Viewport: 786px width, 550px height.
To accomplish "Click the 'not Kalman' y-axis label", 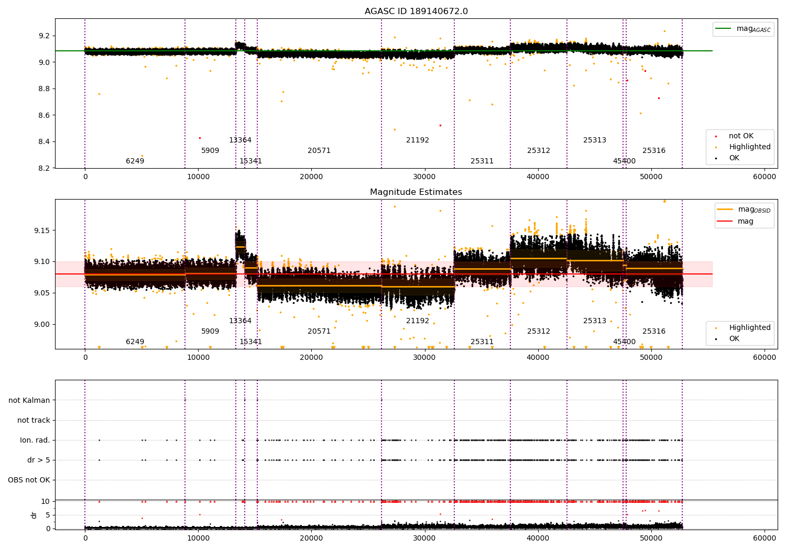I will pos(29,400).
